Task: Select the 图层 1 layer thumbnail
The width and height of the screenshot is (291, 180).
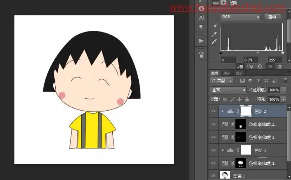Action: [x=225, y=175]
